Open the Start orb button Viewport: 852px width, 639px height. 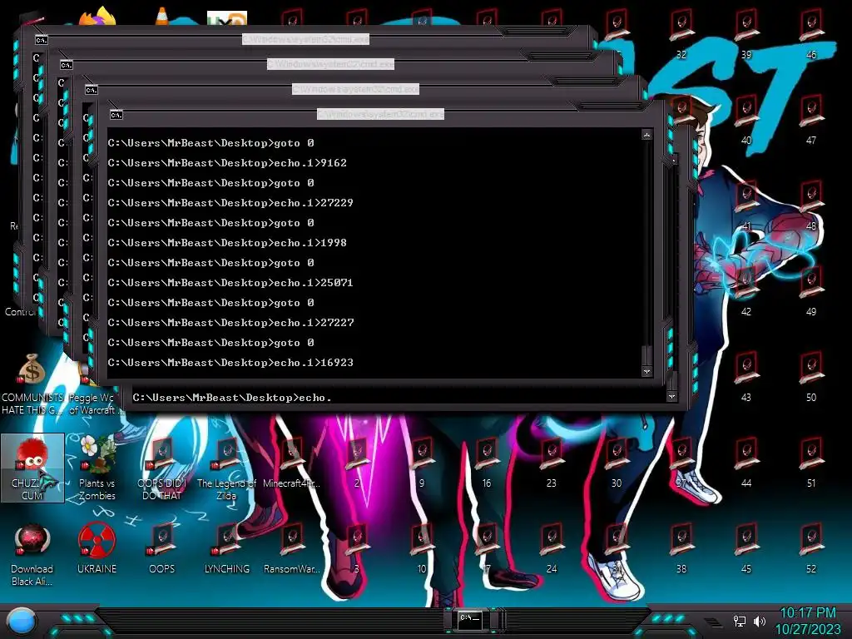point(22,622)
